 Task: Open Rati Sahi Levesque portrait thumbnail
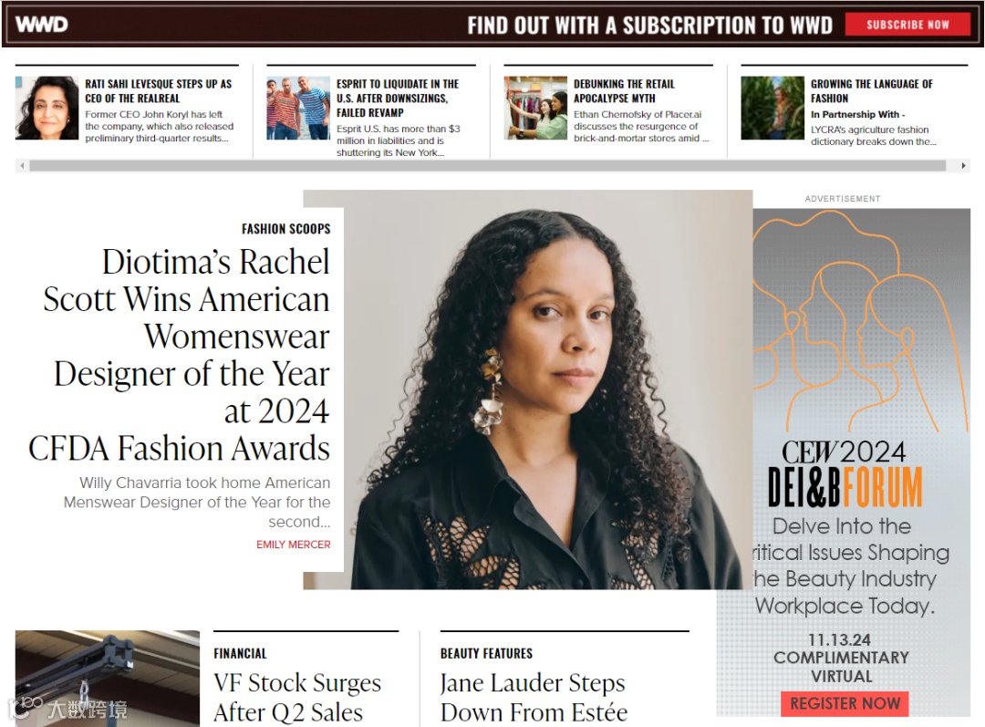click(x=47, y=108)
